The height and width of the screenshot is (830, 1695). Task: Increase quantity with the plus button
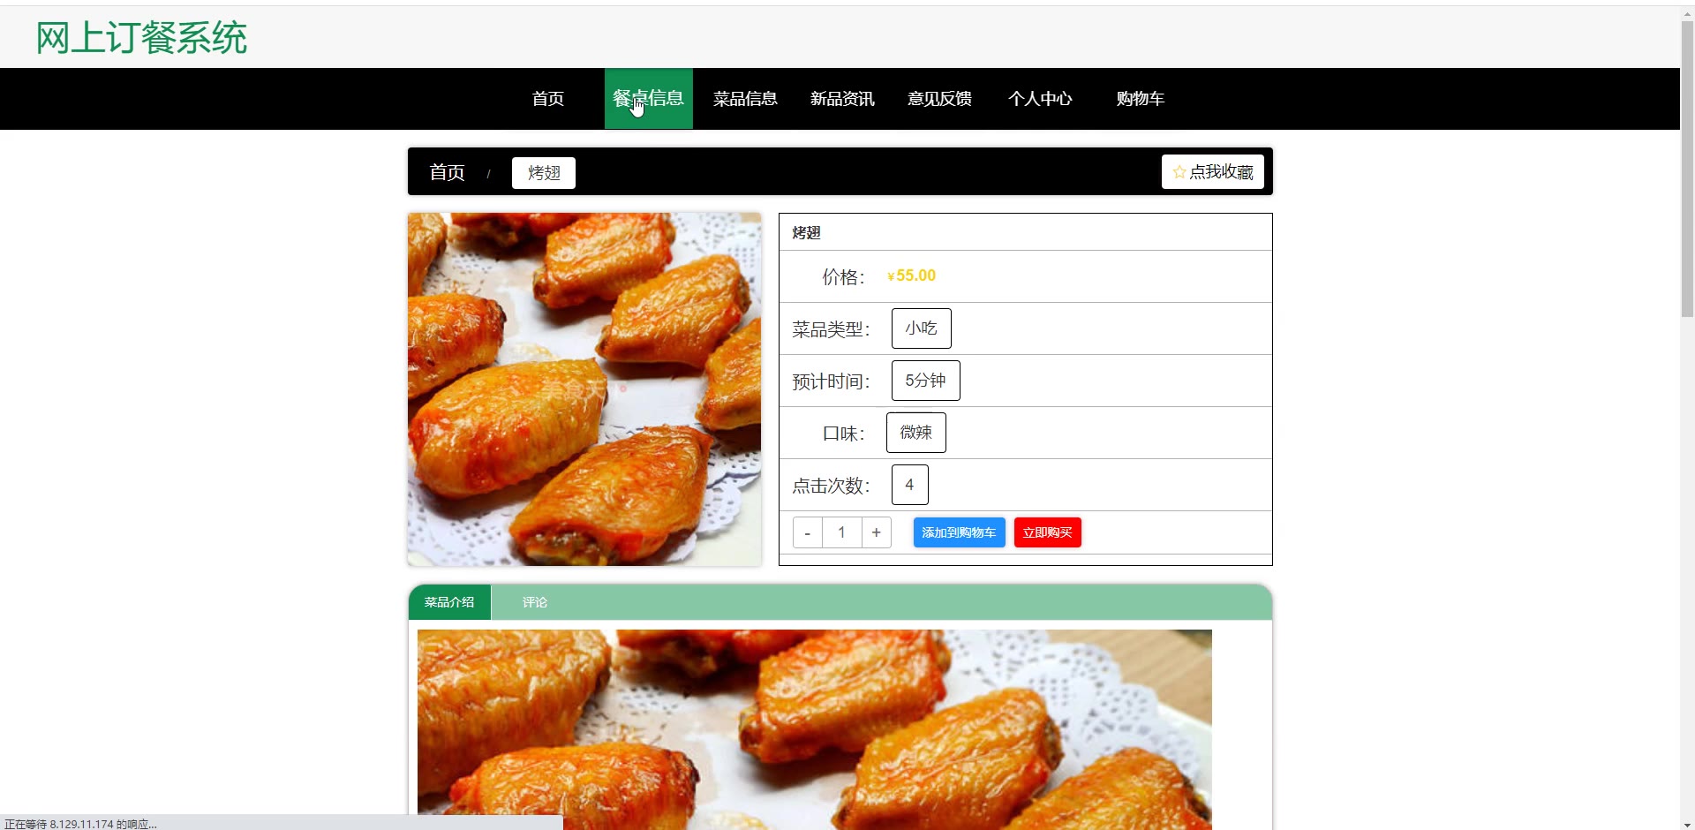[876, 532]
